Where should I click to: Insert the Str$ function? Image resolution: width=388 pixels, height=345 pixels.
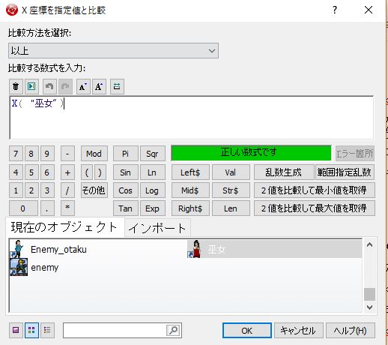click(231, 190)
